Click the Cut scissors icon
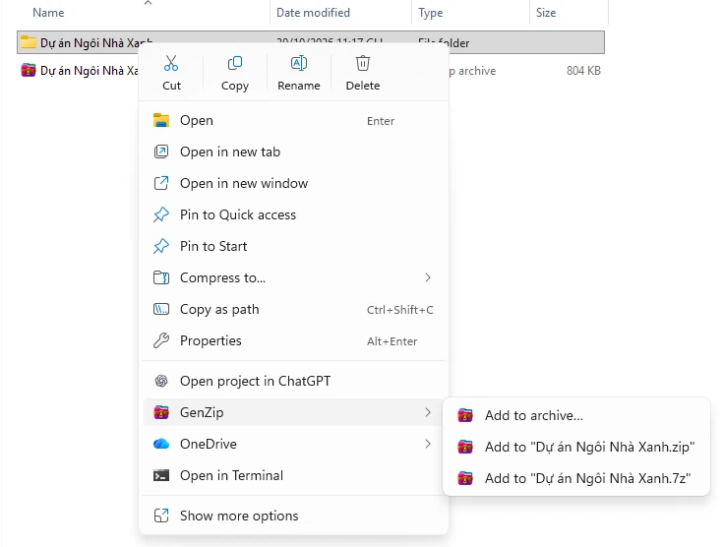This screenshot has height=547, width=723. pos(171,63)
